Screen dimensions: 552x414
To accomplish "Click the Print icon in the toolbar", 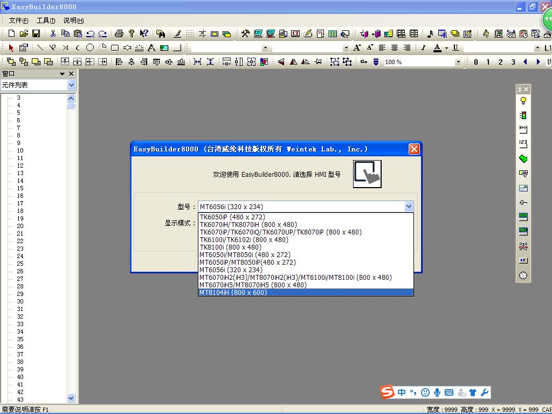I will (119, 33).
